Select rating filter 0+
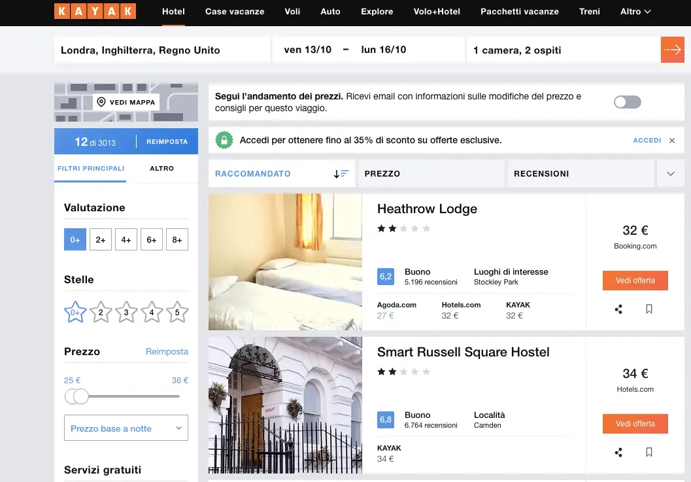Viewport: 691px width, 482px height. point(75,239)
